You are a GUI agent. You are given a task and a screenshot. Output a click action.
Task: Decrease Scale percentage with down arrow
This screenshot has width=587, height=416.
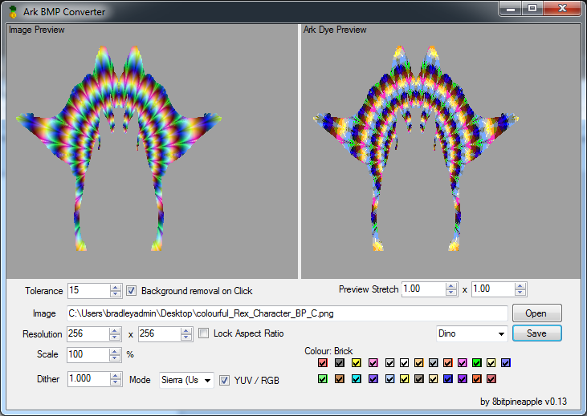pyautogui.click(x=116, y=358)
